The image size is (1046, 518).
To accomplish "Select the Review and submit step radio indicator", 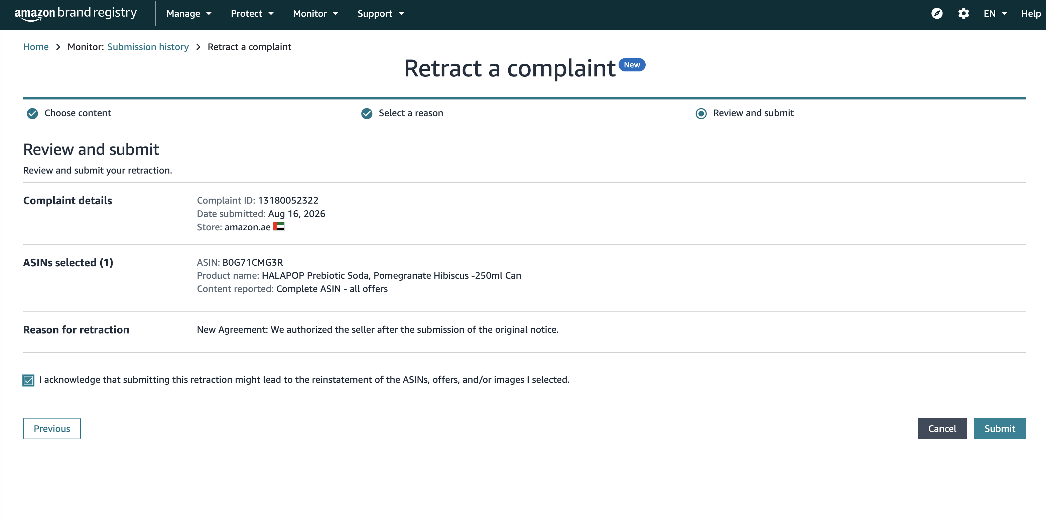I will point(701,113).
